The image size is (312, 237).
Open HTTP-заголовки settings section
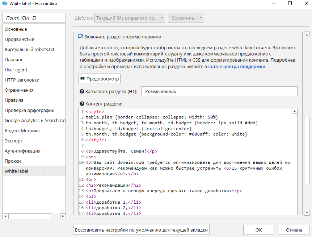(x=34, y=80)
